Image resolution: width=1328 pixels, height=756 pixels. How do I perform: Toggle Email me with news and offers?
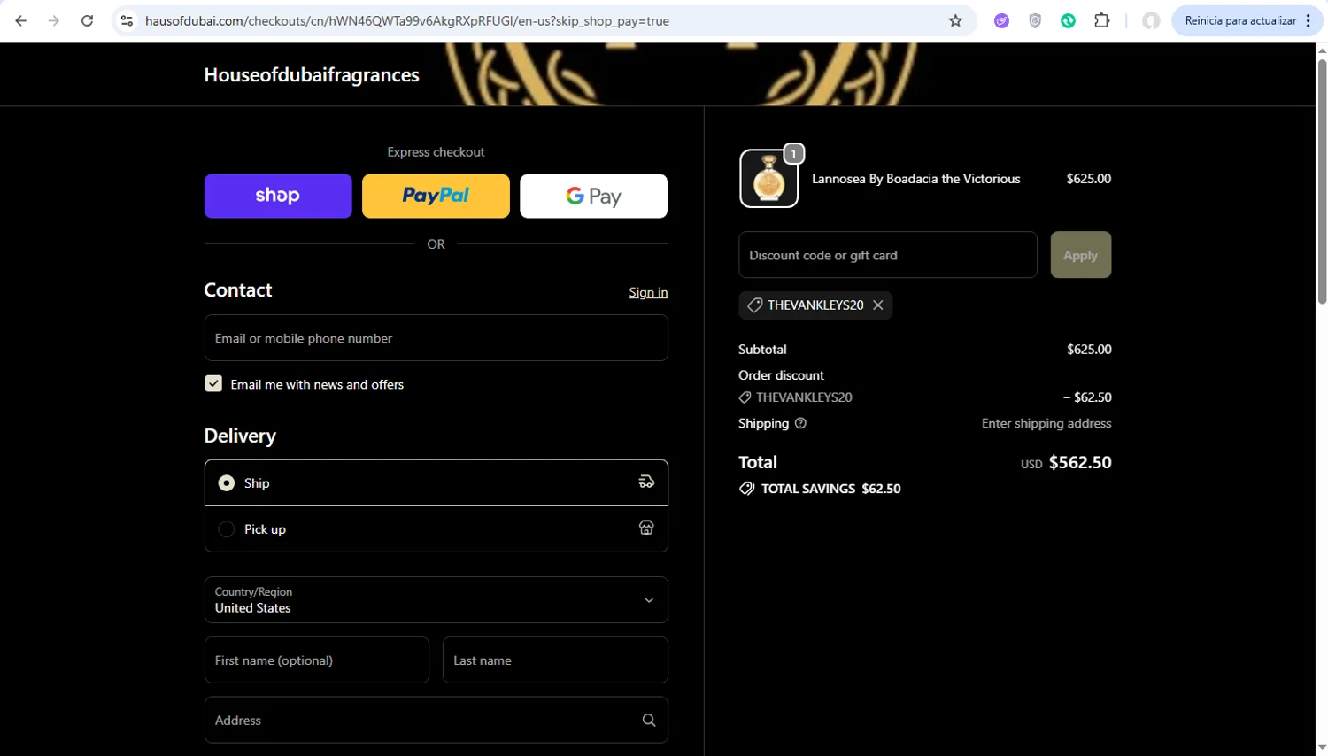pyautogui.click(x=213, y=383)
